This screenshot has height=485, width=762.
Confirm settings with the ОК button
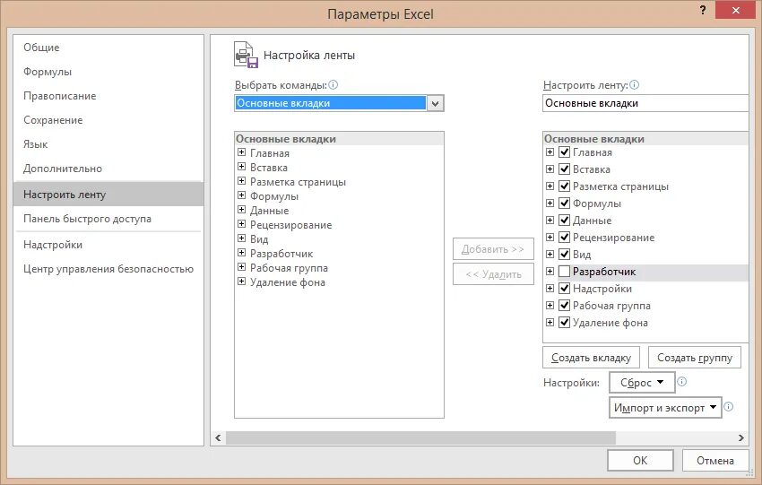[x=640, y=460]
